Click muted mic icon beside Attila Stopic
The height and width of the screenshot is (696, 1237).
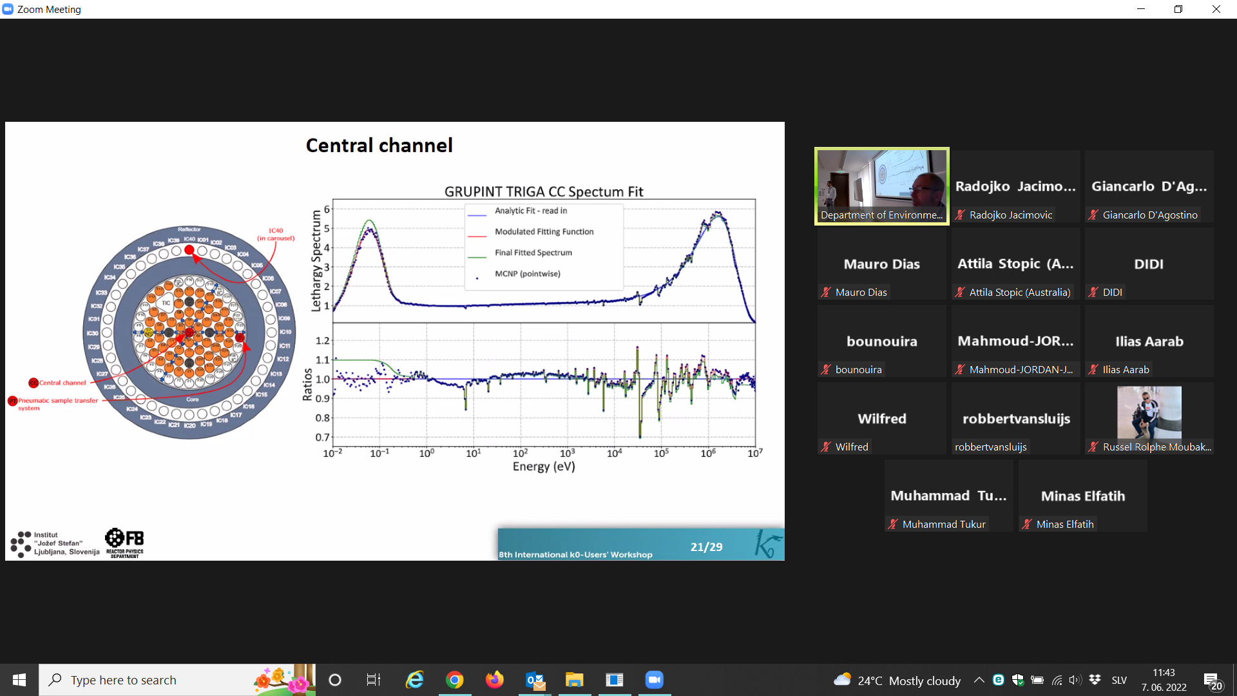tap(960, 292)
